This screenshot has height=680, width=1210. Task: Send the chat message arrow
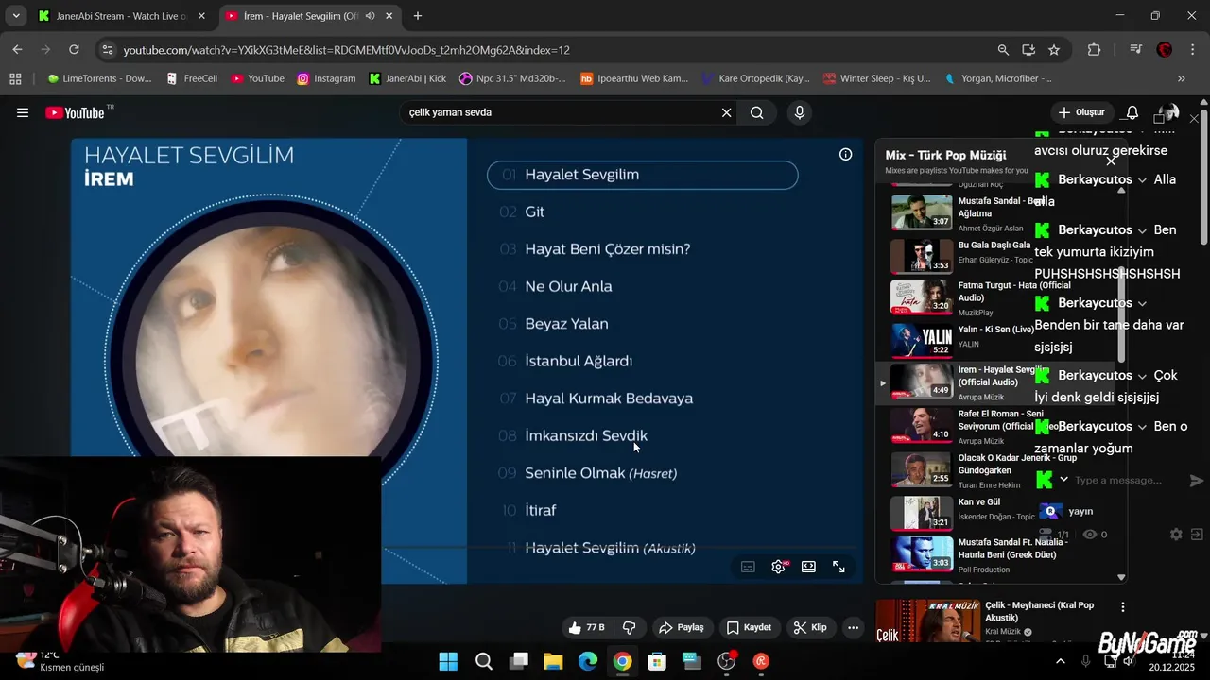(x=1196, y=480)
